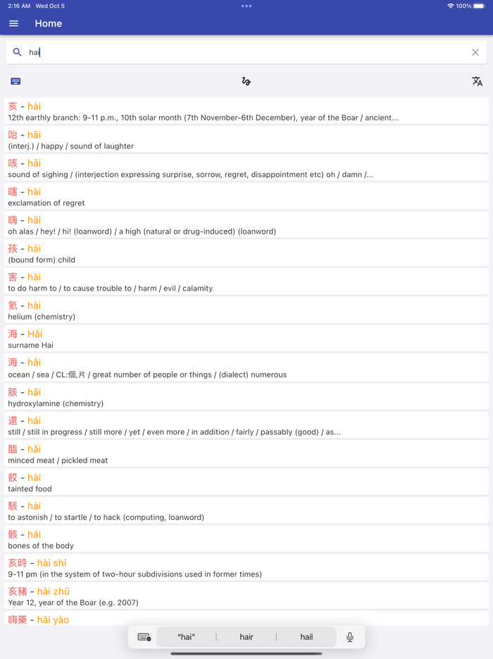Open entry 咳 sound of sighing

pyautogui.click(x=246, y=168)
